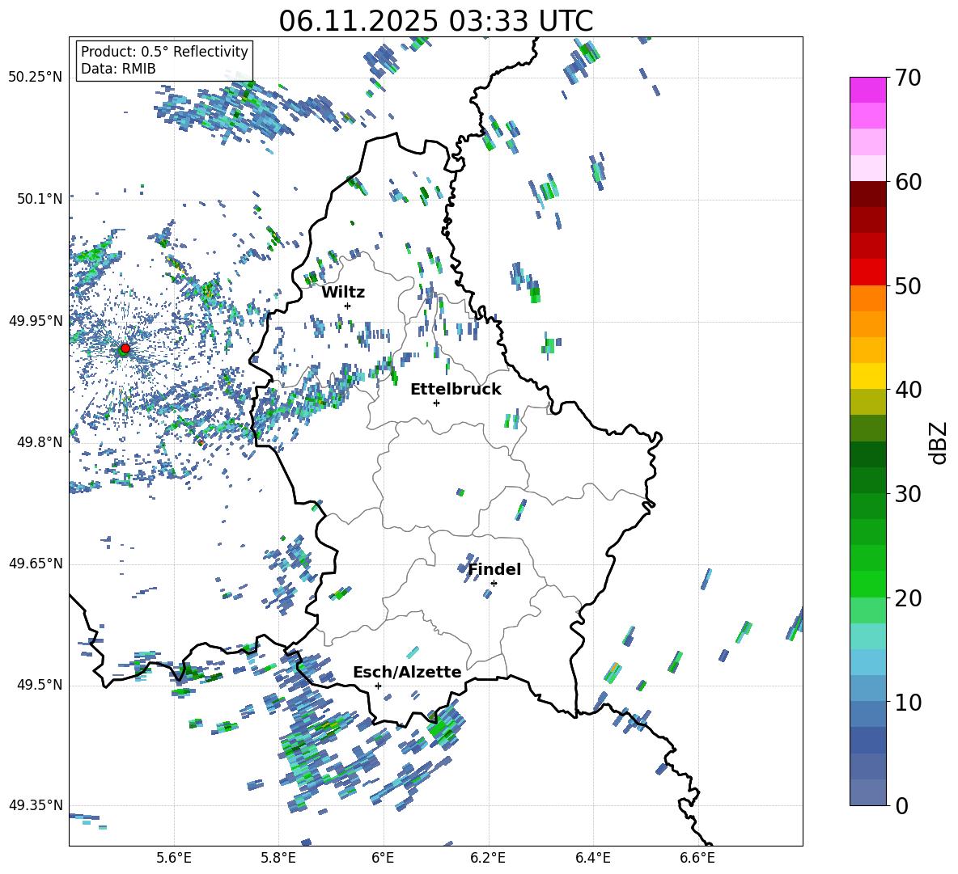The width and height of the screenshot is (958, 874).
Task: Click the 50.25°N latitude label
Action: click(x=36, y=78)
